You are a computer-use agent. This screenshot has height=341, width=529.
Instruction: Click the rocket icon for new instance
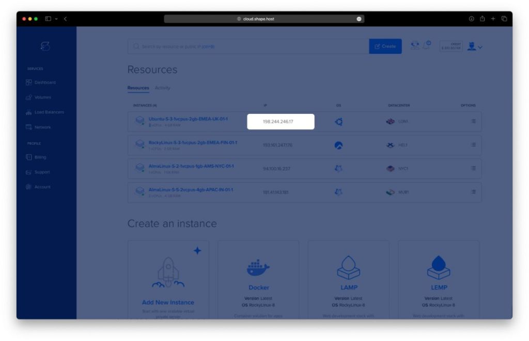click(168, 272)
